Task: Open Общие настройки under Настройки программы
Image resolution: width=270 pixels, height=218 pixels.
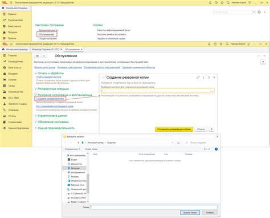Action: coord(48,39)
